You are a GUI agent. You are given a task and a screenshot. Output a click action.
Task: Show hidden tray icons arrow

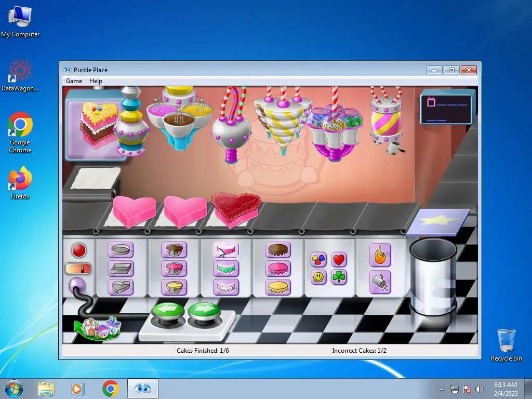442,389
